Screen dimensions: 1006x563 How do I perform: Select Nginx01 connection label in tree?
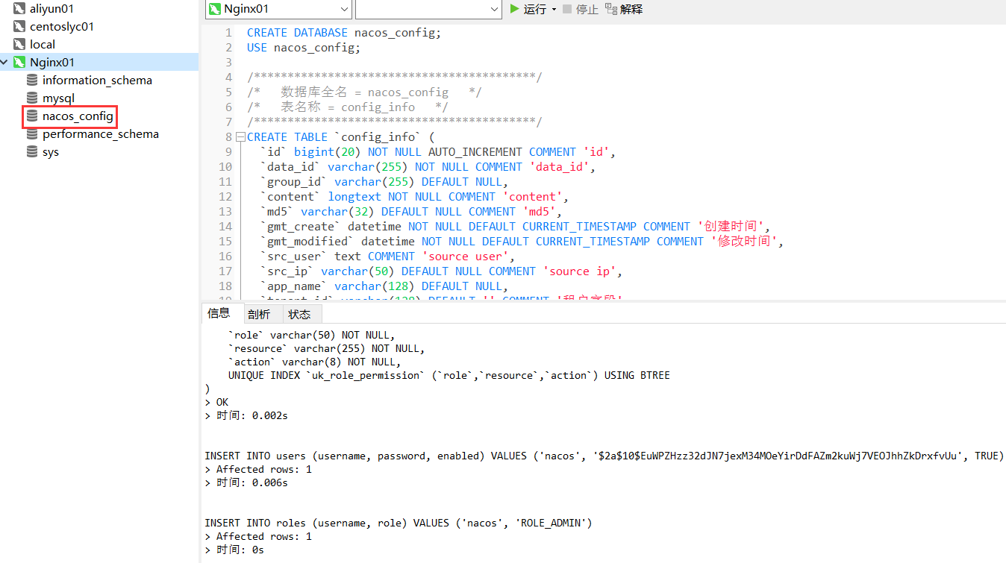52,63
